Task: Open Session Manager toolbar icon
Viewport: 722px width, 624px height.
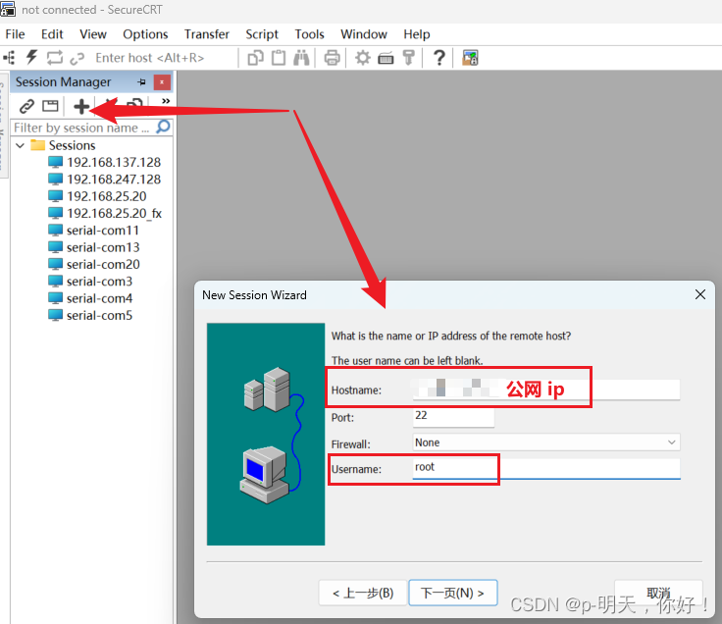Action: (x=9, y=58)
